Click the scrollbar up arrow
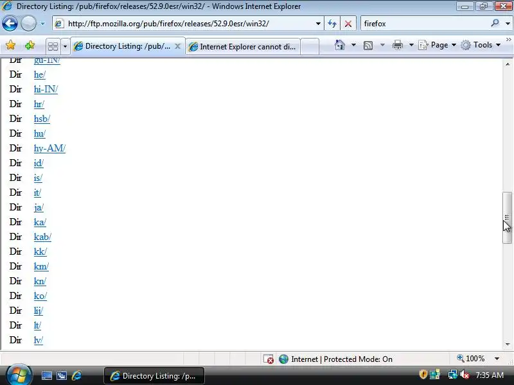The width and height of the screenshot is (514, 385). point(508,64)
